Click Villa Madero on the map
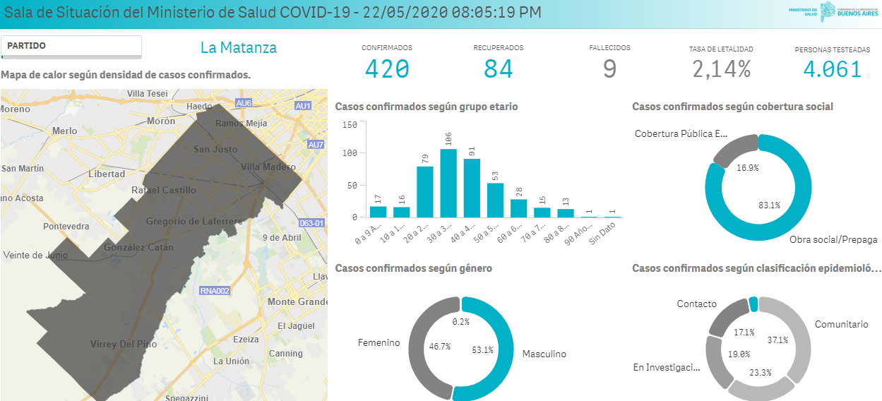The image size is (882, 401). pos(268,167)
